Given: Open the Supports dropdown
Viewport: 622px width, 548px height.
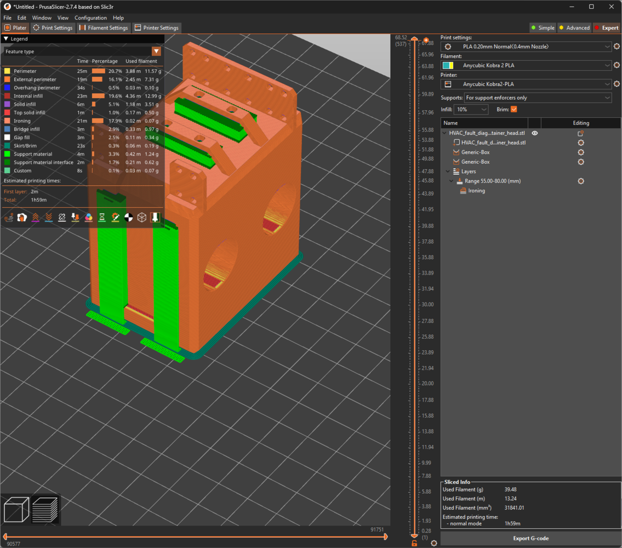Looking at the screenshot, I should pos(537,98).
